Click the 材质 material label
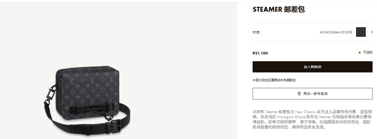377x139 pixels. 256,32
